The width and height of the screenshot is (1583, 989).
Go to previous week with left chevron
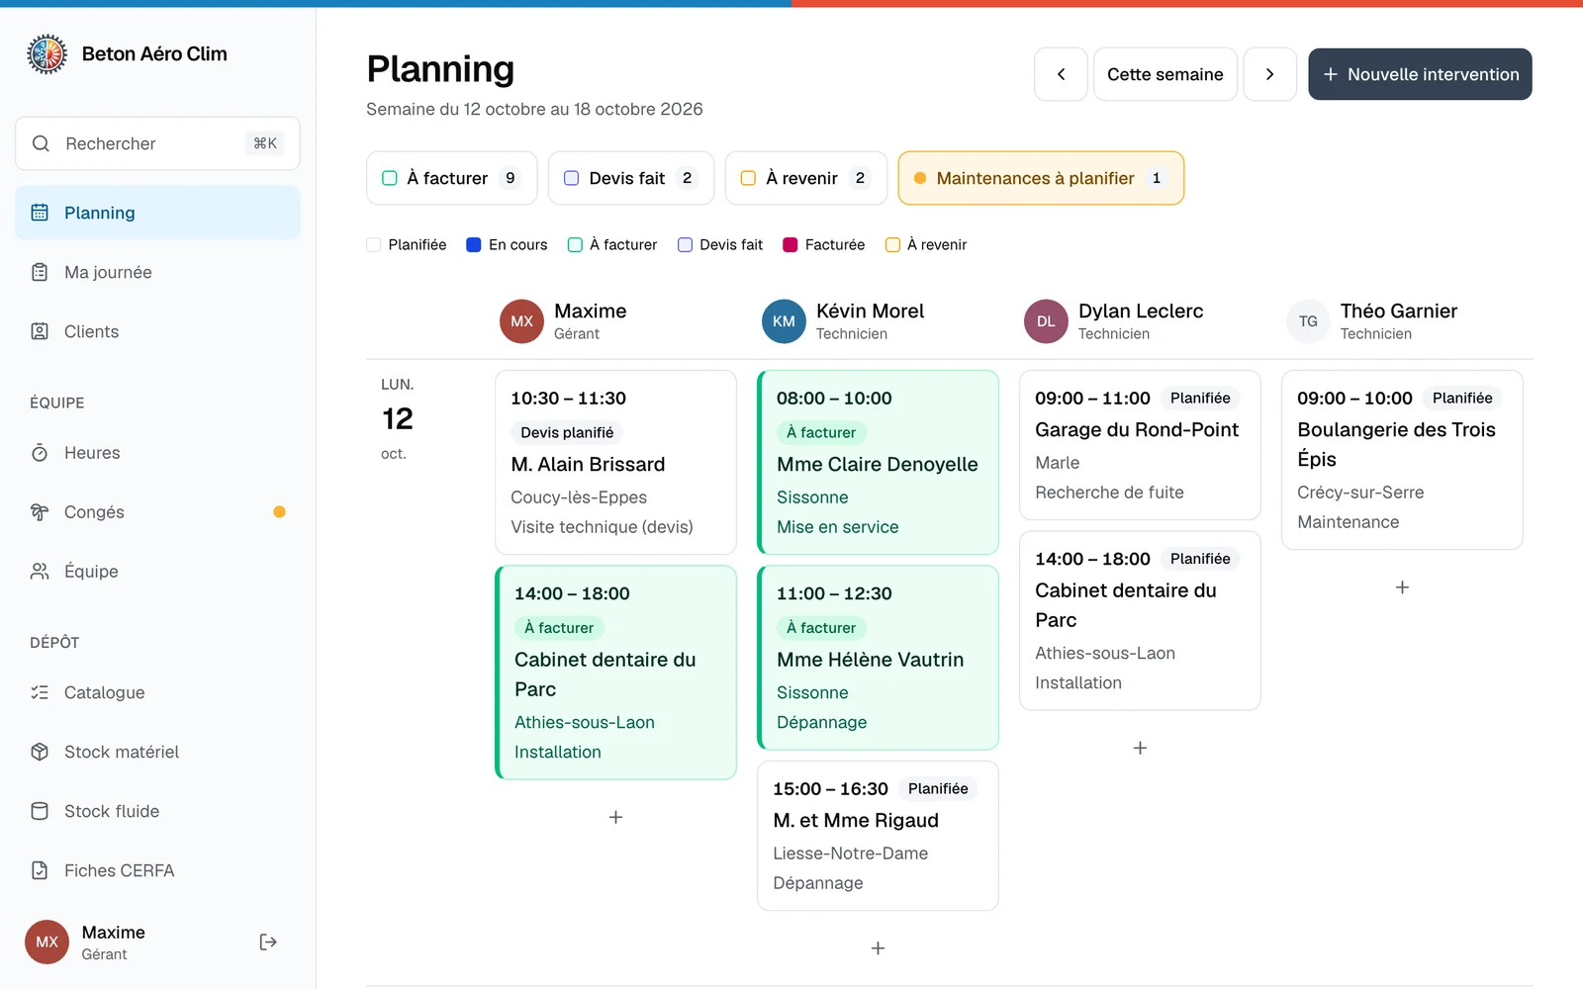[1062, 74]
